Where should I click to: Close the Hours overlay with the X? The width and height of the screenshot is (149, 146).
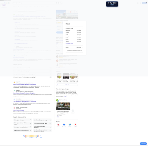coord(146,3)
